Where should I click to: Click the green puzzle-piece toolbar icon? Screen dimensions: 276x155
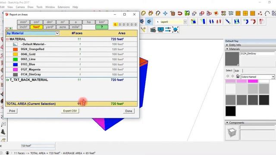tap(187, 13)
